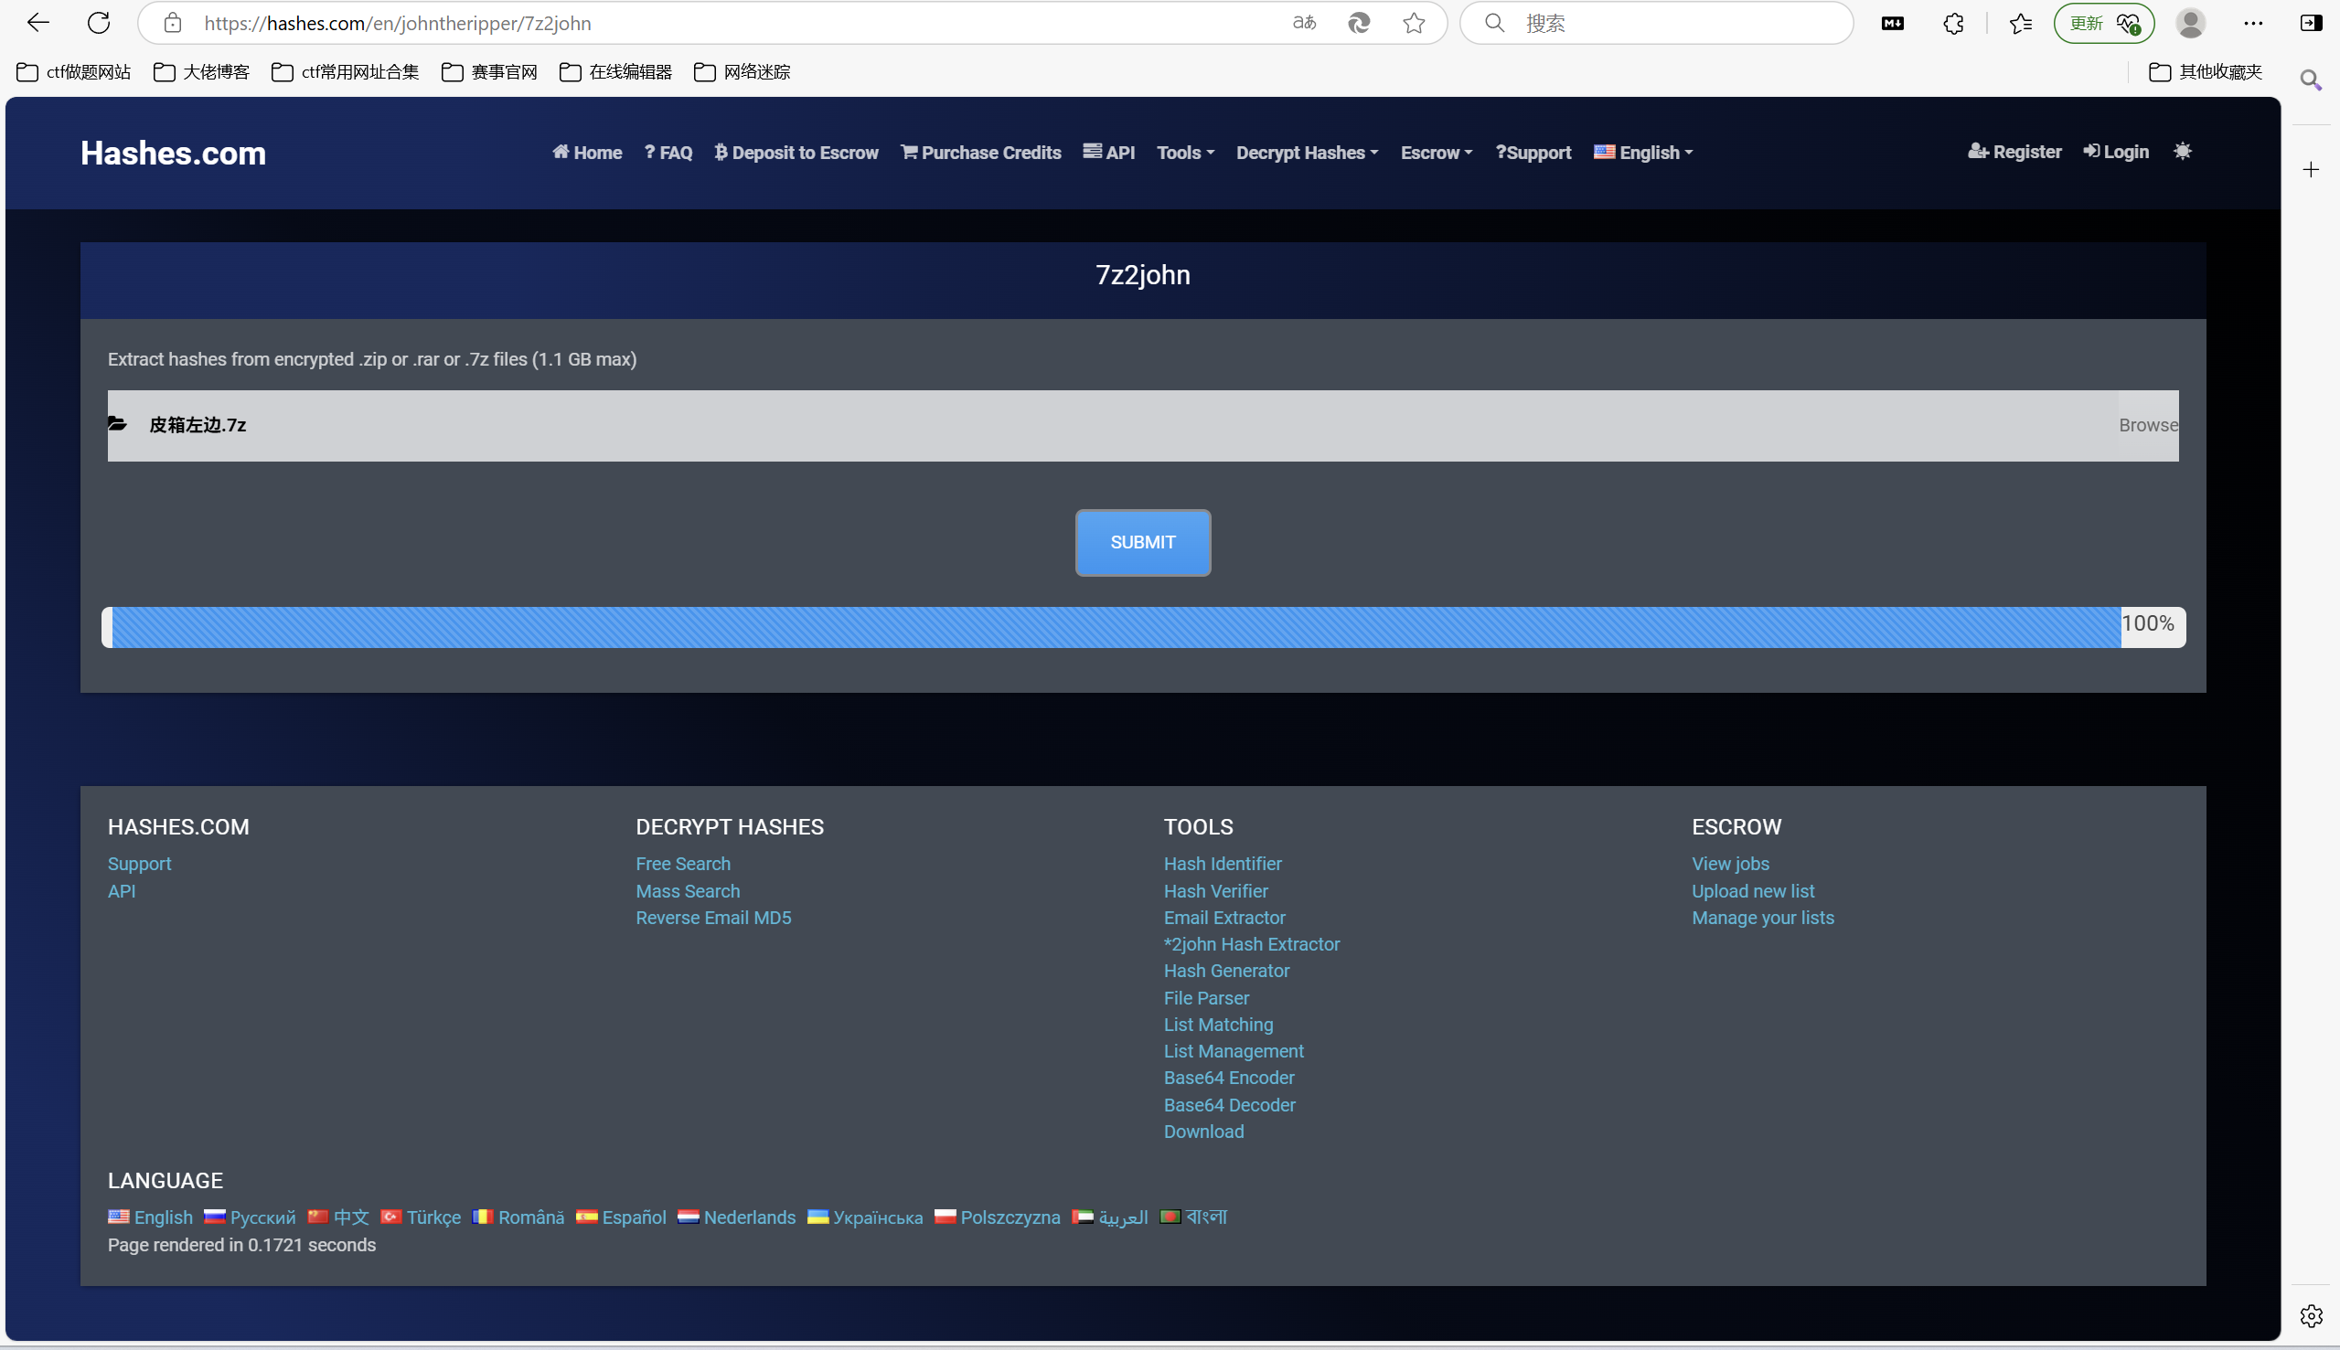
Task: Click the Login link
Action: pos(2116,151)
